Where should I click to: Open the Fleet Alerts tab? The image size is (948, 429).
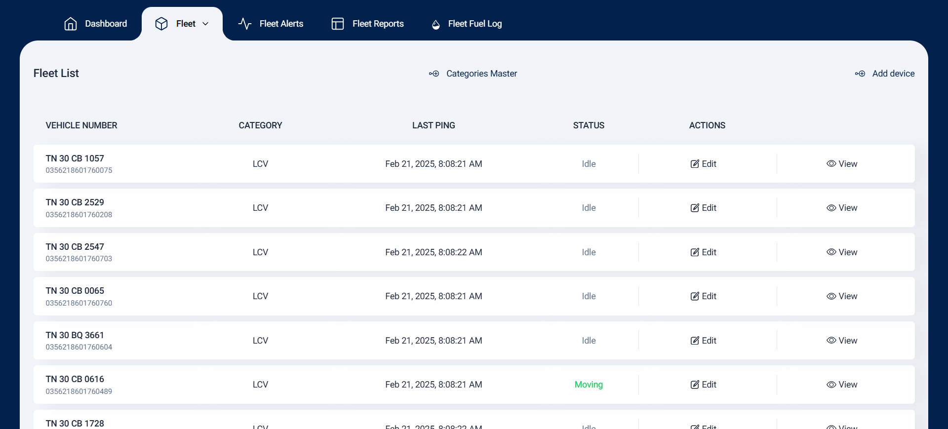pos(281,24)
